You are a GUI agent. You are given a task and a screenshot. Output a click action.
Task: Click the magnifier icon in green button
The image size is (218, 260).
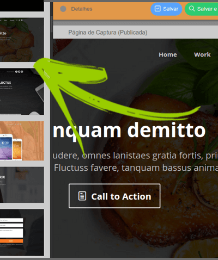(192, 9)
